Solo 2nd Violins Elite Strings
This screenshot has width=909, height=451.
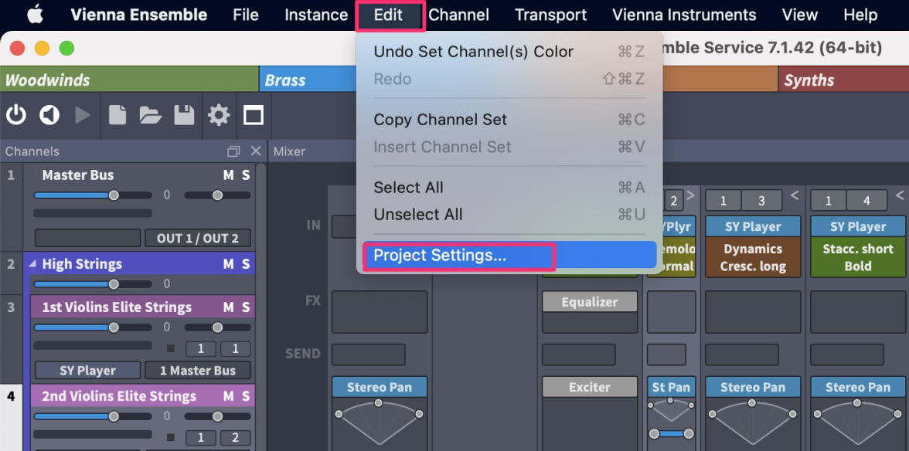coord(246,396)
